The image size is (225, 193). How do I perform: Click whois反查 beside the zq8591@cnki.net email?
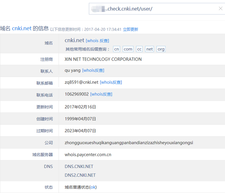point(111,82)
